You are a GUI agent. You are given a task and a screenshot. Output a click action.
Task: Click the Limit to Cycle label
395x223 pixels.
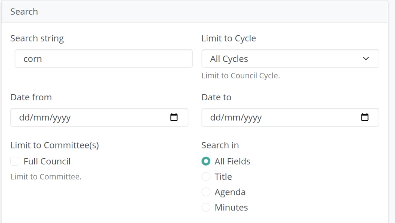[228, 38]
